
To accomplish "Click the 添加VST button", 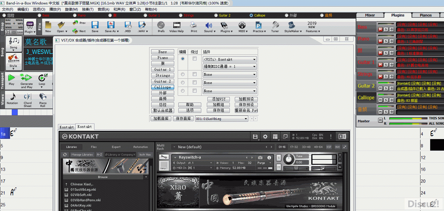I will (x=218, y=99).
